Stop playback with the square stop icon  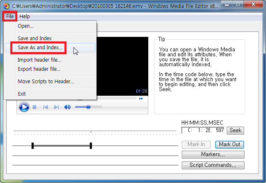click(x=35, y=107)
